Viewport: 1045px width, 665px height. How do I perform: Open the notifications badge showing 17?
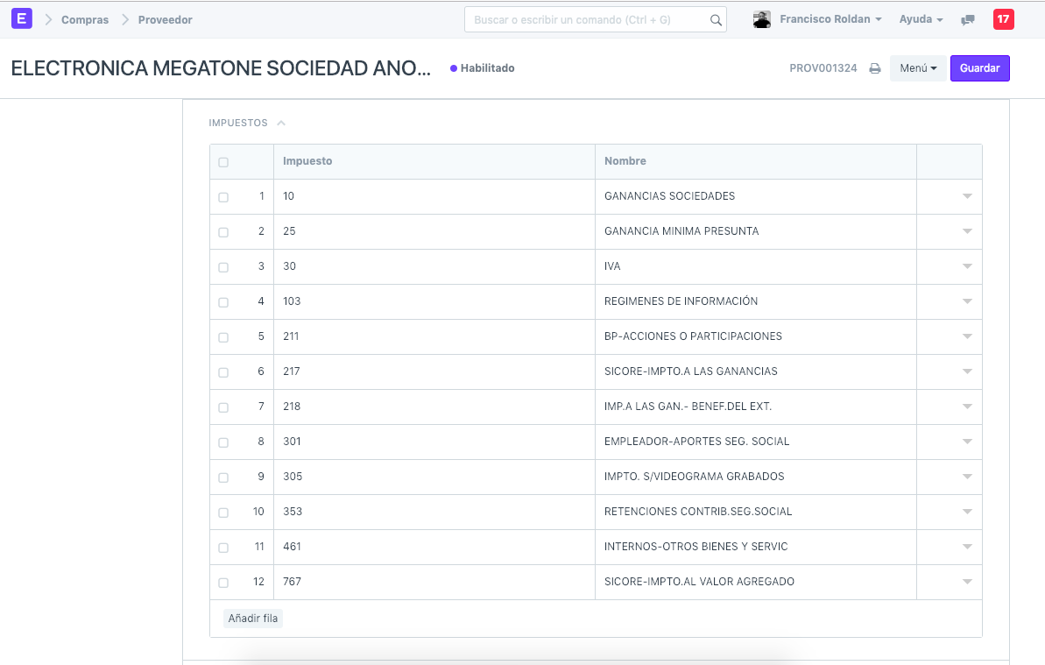(x=1003, y=19)
